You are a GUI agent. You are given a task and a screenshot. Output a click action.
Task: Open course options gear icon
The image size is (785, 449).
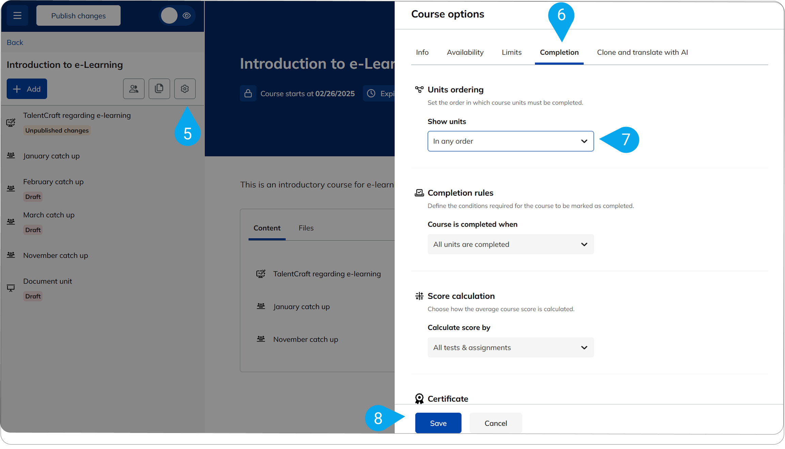click(x=185, y=89)
